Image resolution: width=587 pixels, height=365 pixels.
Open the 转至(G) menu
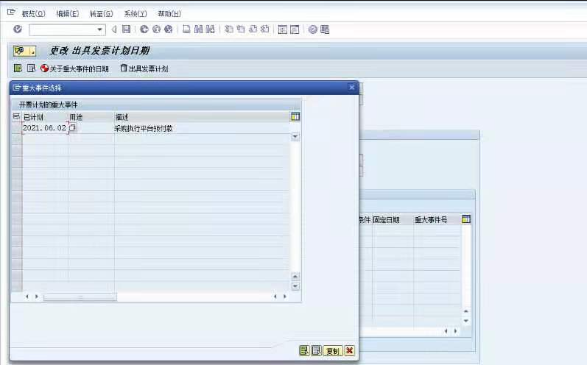point(101,14)
